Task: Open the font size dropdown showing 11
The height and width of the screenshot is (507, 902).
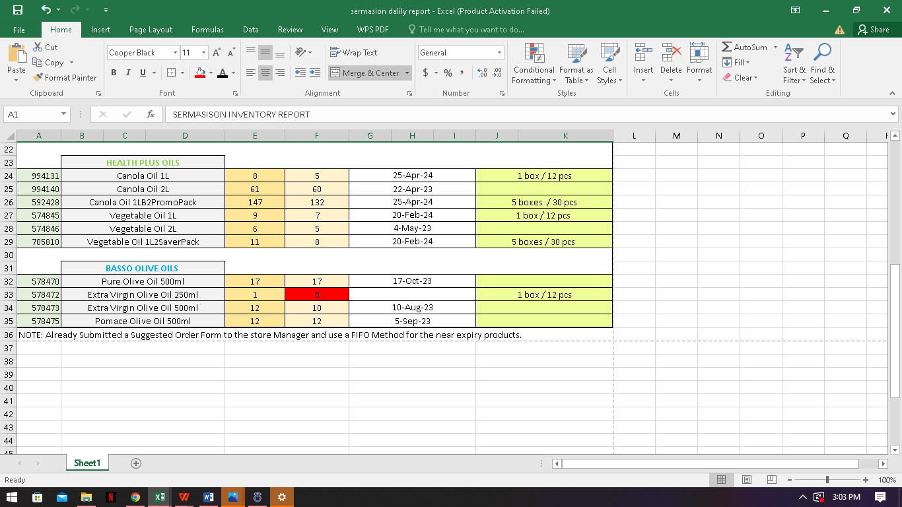Action: [x=204, y=53]
